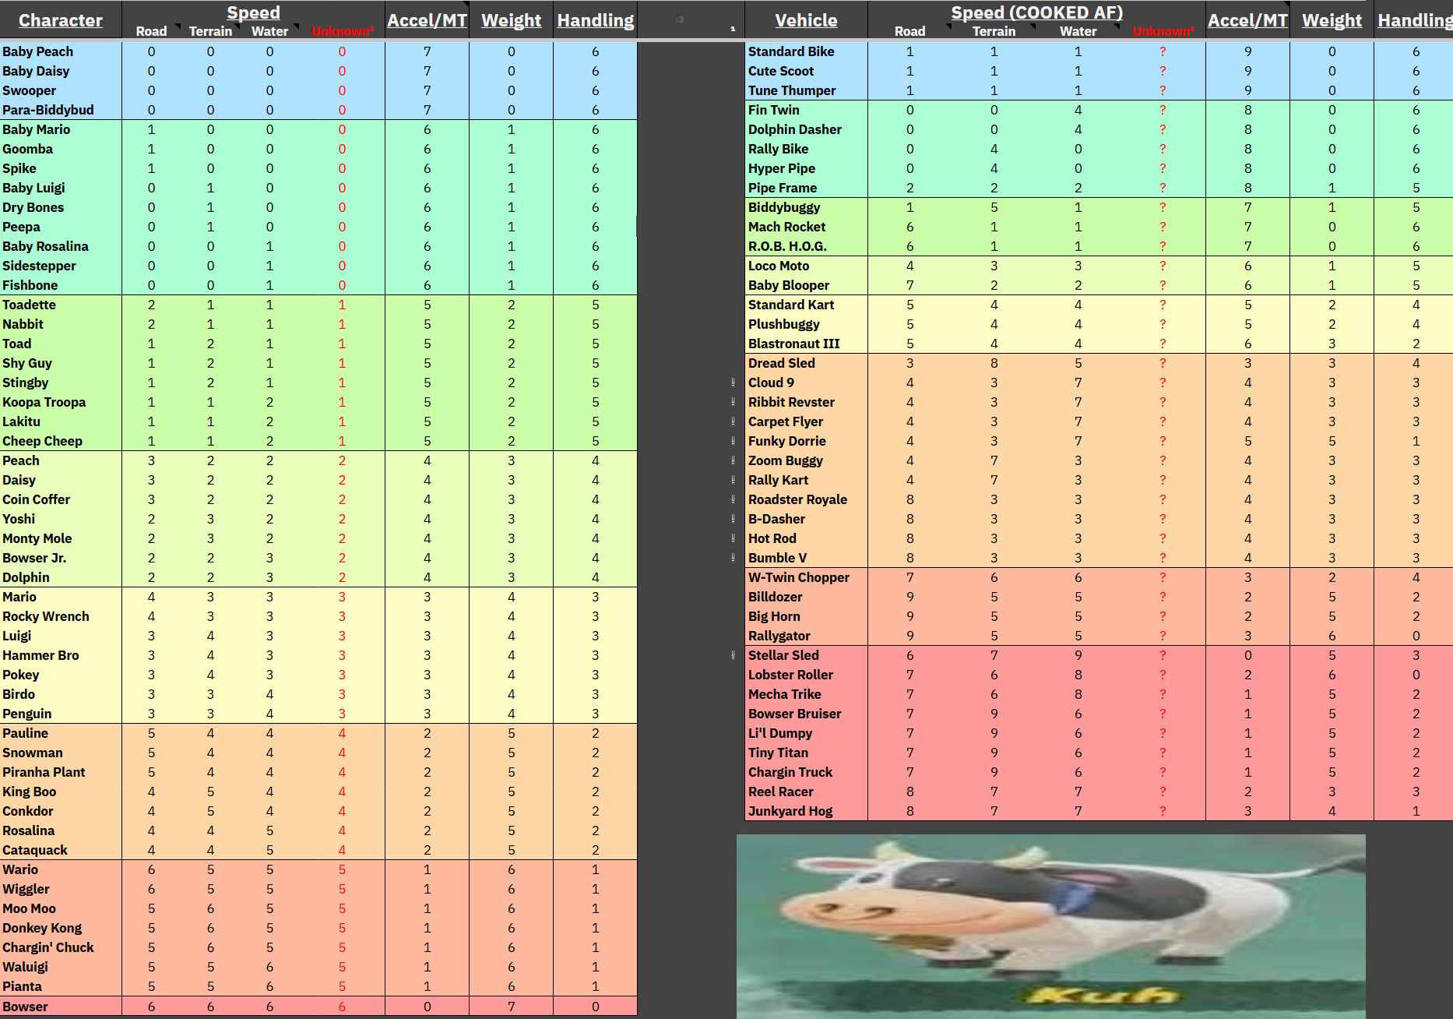Click the Tune Thumper cell
The image size is (1453, 1019).
pyautogui.click(x=806, y=90)
